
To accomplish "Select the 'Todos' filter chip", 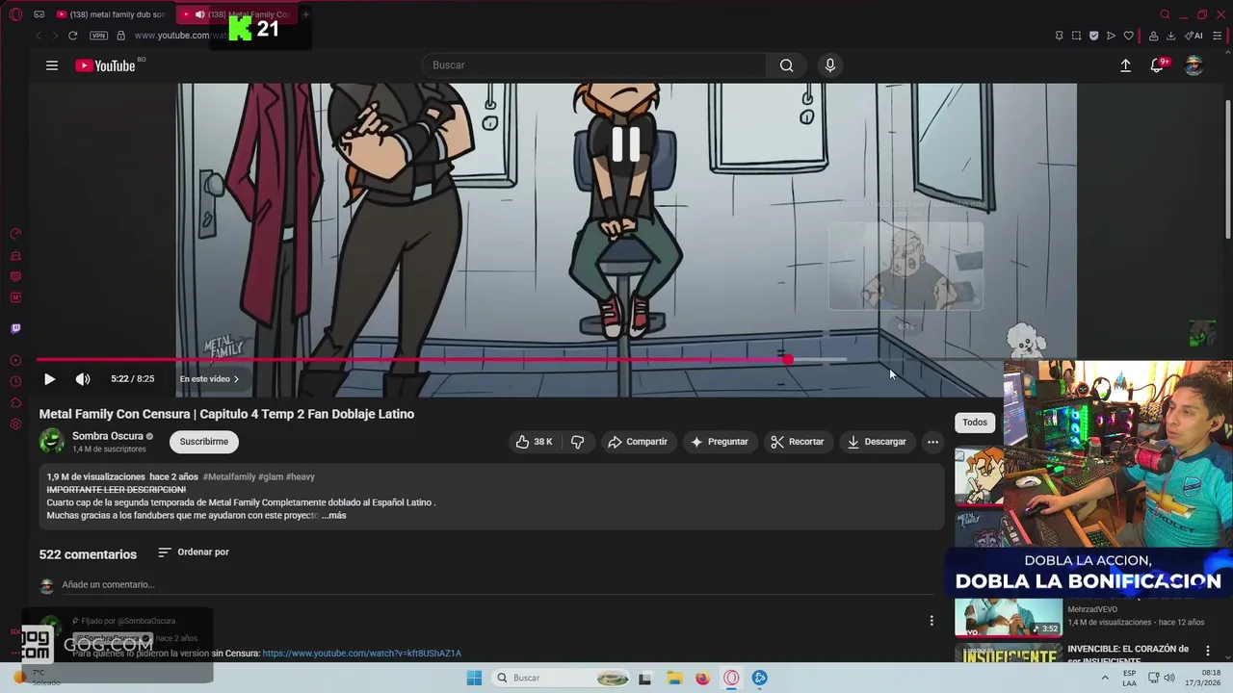I will 975,423.
